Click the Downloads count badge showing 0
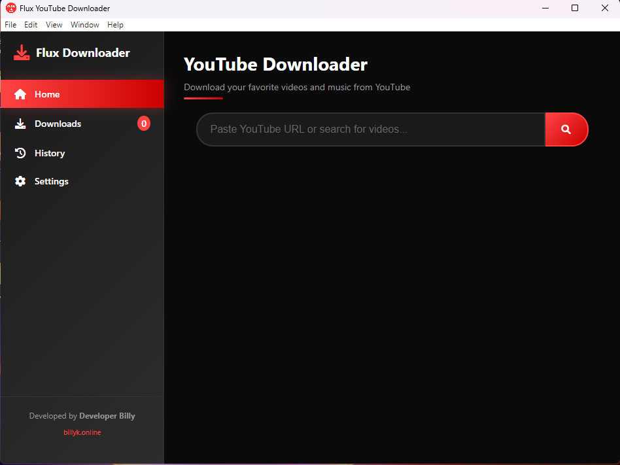This screenshot has height=465, width=620. 144,124
